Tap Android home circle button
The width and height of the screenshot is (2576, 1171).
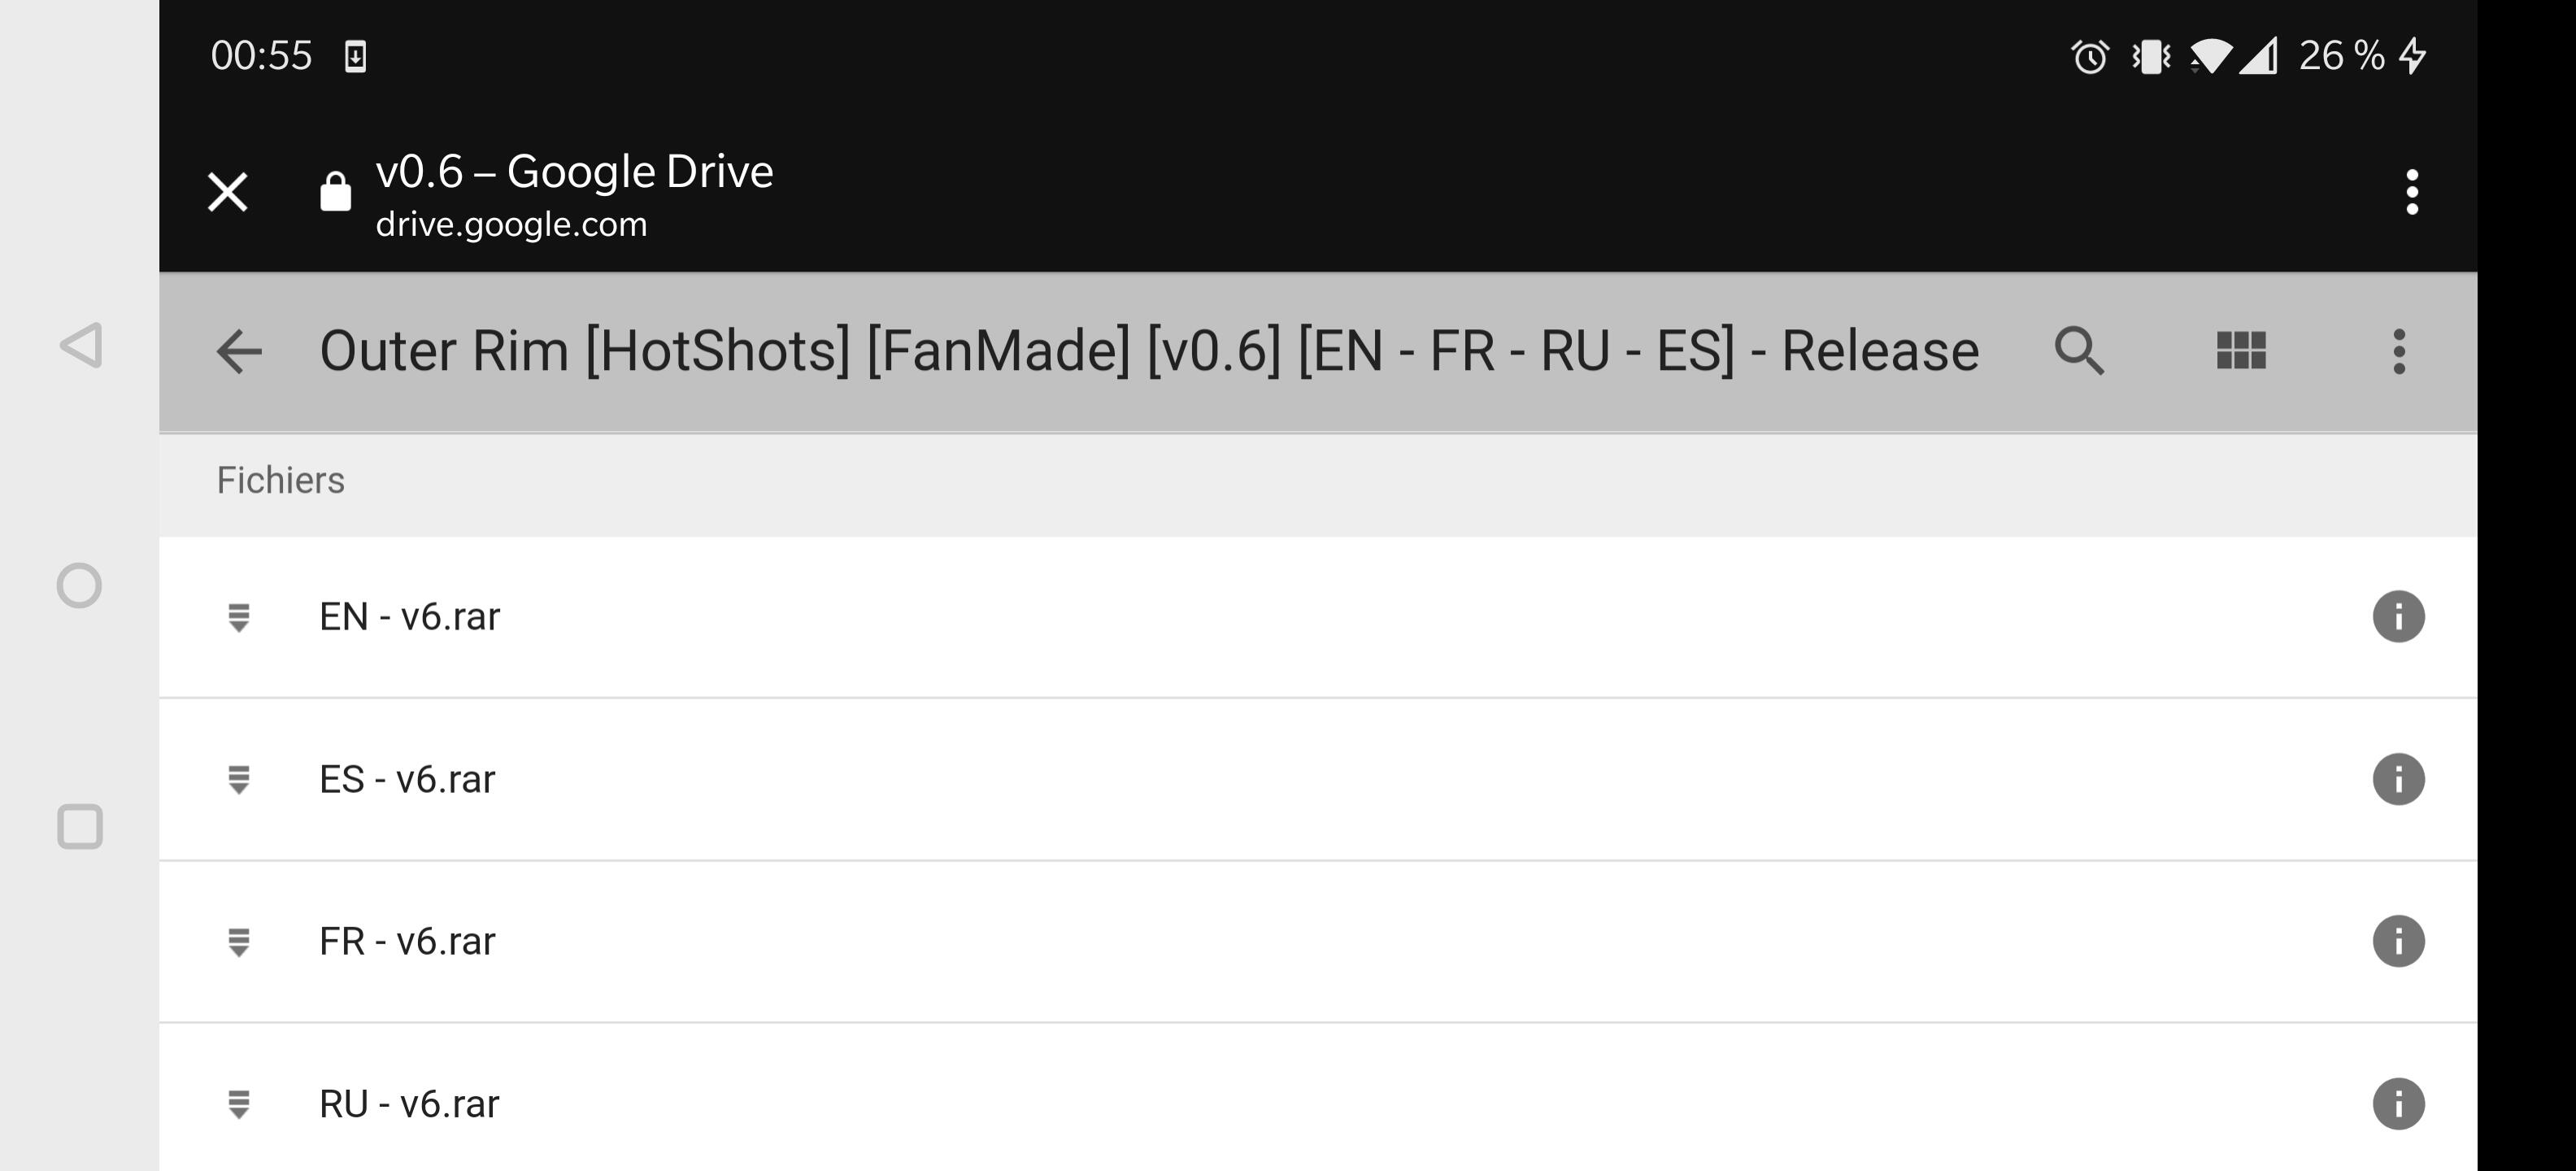[79, 586]
